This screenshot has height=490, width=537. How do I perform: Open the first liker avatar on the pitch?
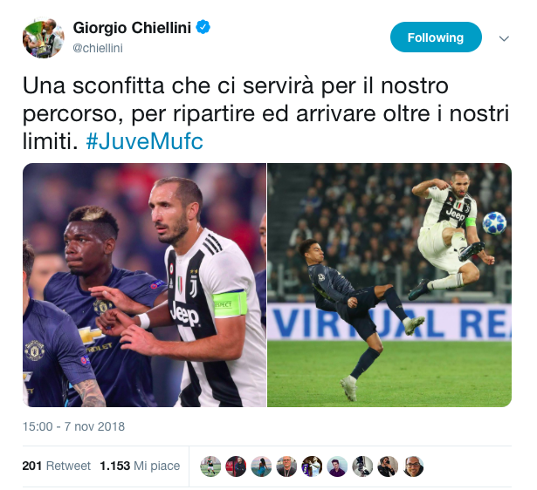[x=210, y=466]
